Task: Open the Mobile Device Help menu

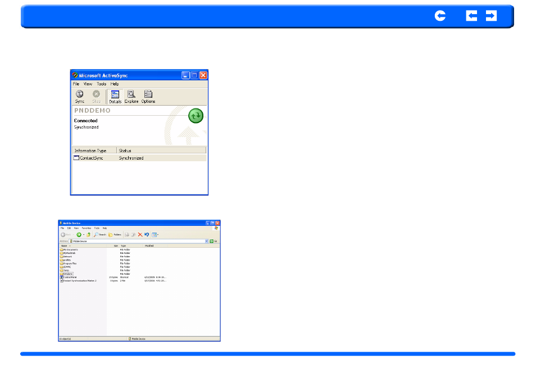Action: click(x=105, y=228)
